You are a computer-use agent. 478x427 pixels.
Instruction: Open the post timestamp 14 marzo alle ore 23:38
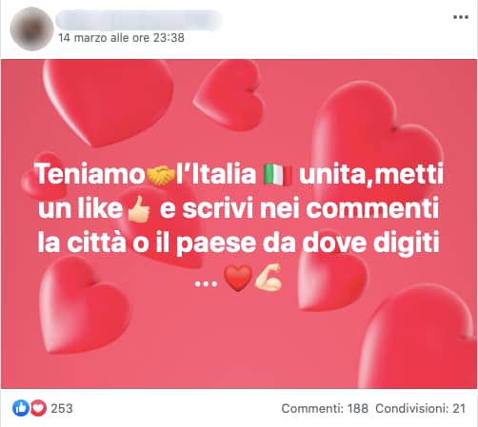tap(121, 38)
